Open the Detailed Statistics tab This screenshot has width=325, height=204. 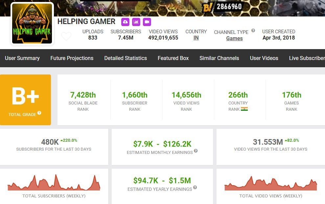tap(126, 58)
